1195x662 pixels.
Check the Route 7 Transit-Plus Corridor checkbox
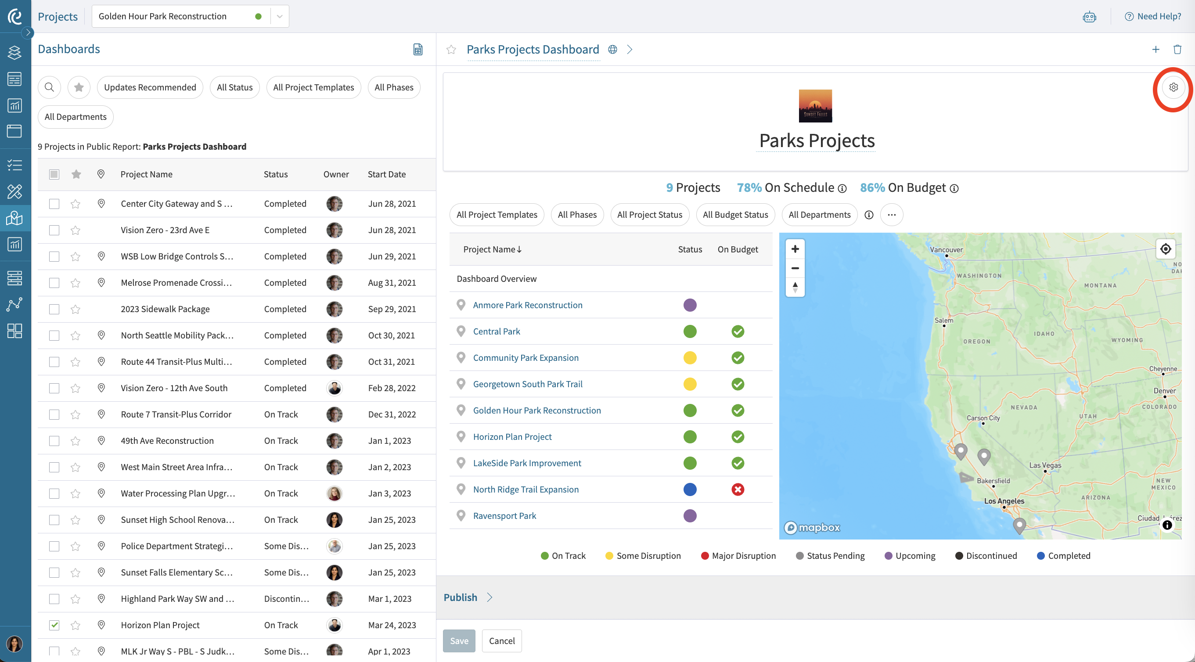[54, 414]
